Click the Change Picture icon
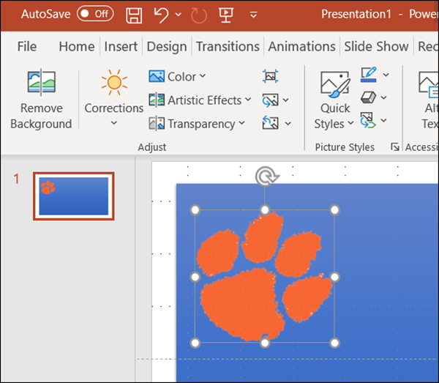The height and width of the screenshot is (383, 439). point(270,100)
